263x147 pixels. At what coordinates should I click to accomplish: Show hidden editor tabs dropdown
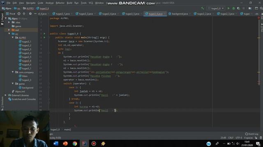click(x=256, y=14)
